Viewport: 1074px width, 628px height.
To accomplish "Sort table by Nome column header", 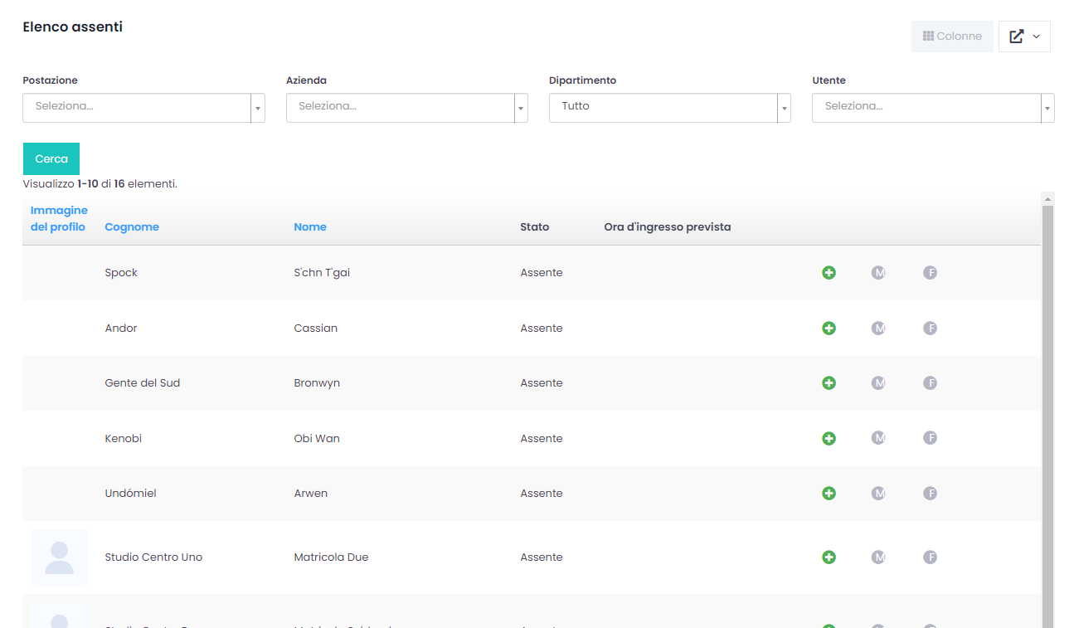I will pyautogui.click(x=310, y=227).
